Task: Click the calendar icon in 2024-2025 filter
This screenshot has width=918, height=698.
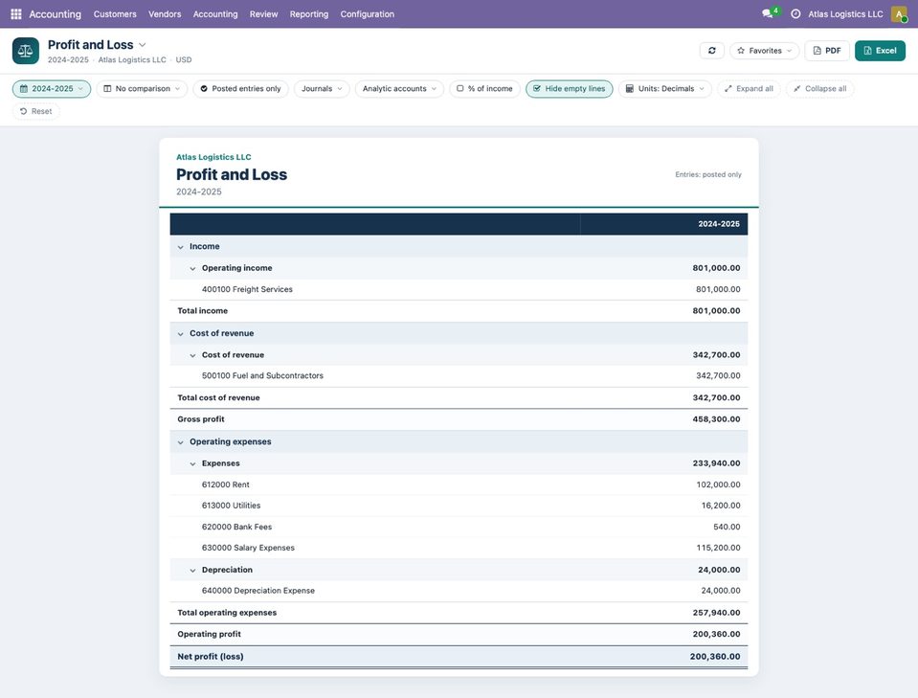Action: 24,89
